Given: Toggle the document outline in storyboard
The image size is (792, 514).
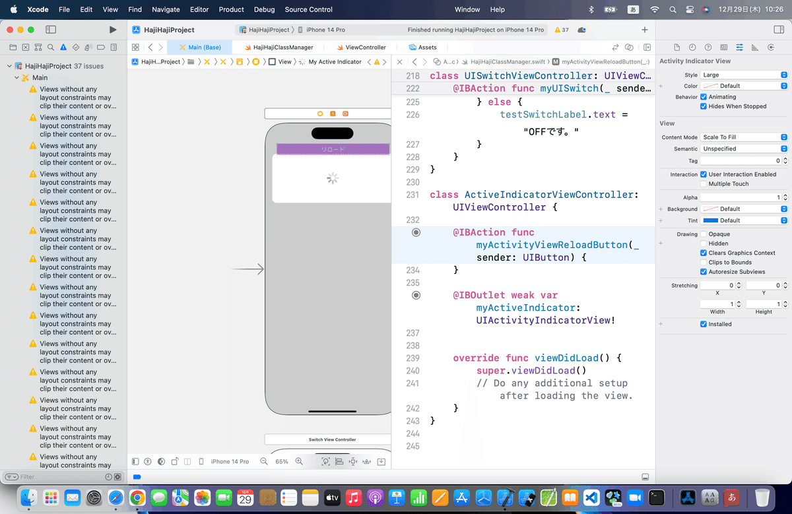Looking at the screenshot, I should point(135,461).
